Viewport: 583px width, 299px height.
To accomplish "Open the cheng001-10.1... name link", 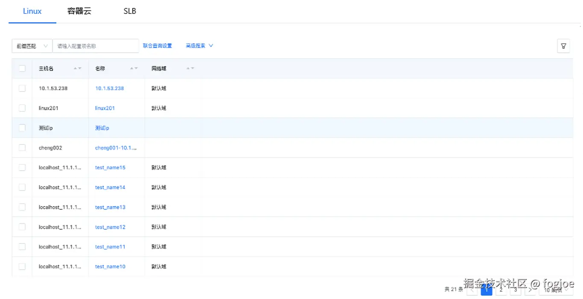I will (116, 148).
